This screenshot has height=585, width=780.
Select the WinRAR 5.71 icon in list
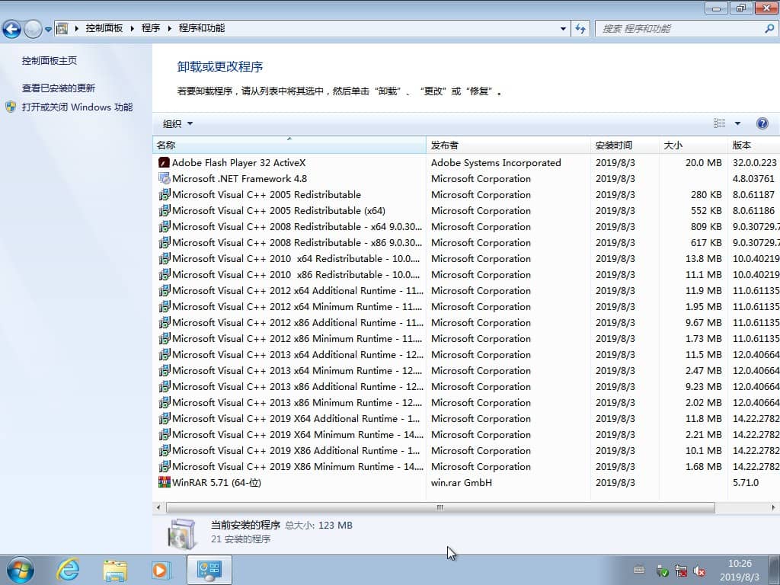[165, 482]
